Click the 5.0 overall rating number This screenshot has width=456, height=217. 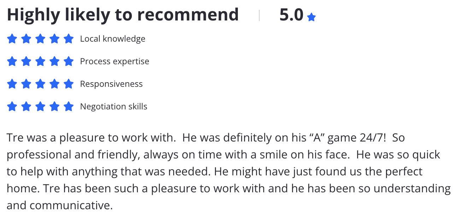[291, 15]
